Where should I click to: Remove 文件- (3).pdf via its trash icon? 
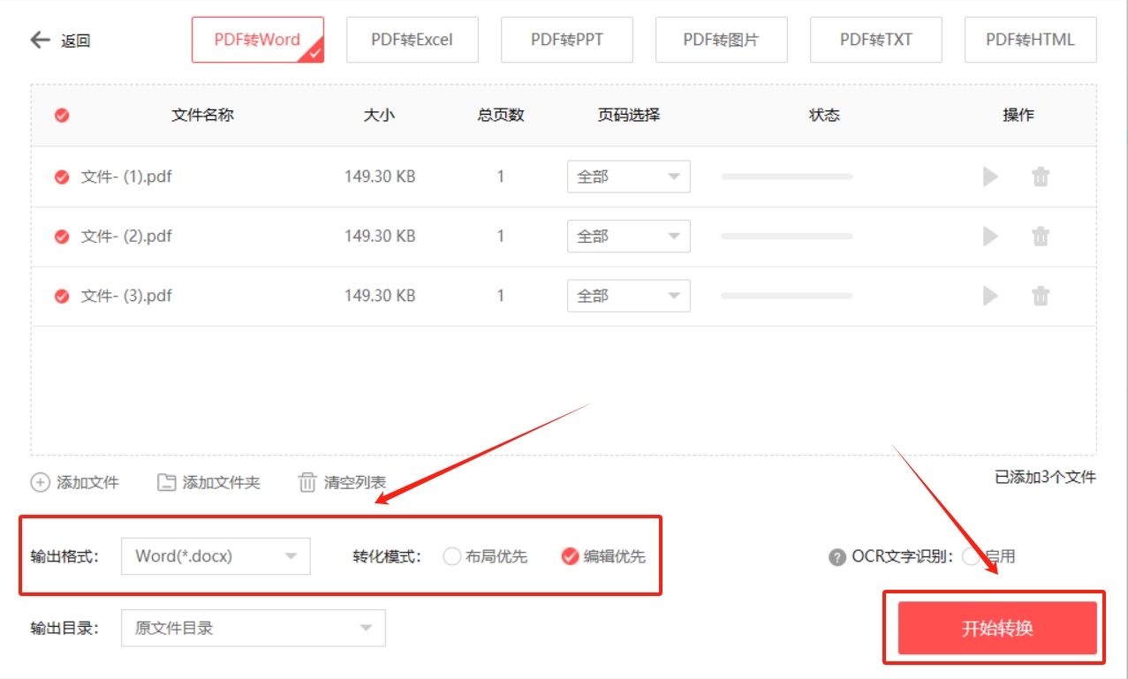pos(1041,295)
